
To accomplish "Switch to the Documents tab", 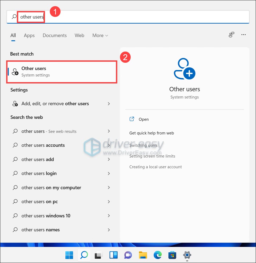I will (x=55, y=35).
